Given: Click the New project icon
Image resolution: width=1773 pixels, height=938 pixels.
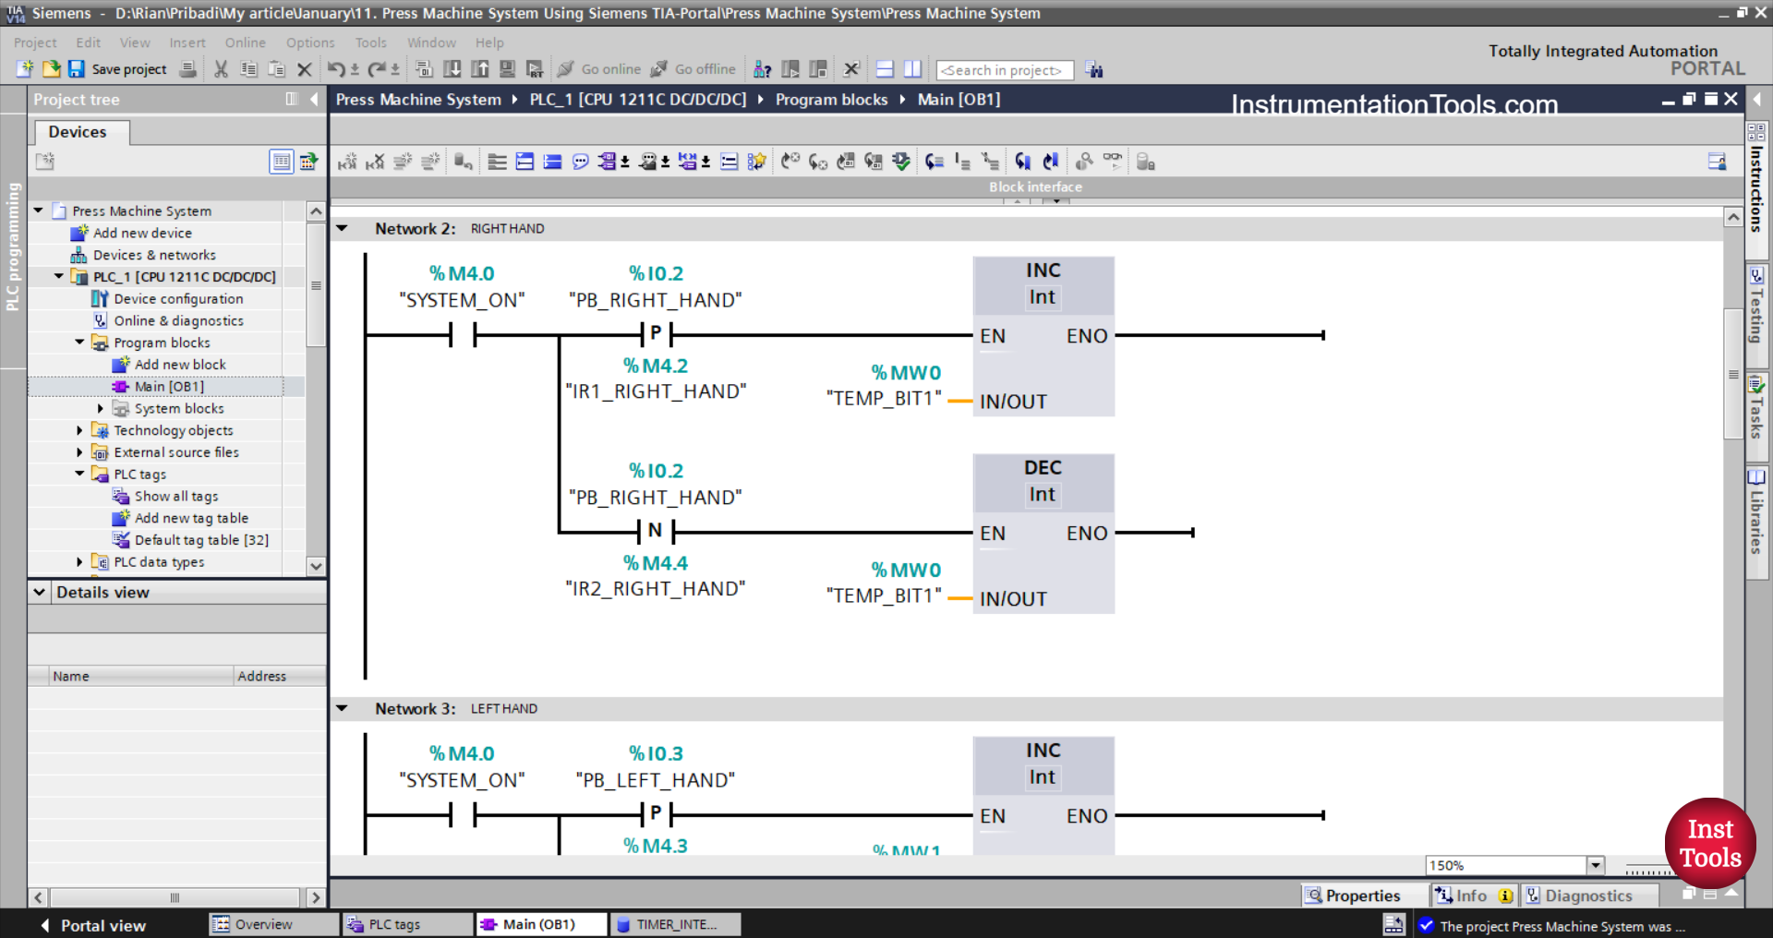Looking at the screenshot, I should (25, 69).
